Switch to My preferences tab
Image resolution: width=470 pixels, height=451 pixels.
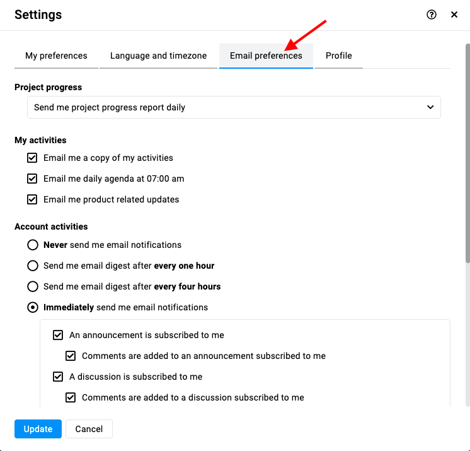coord(56,56)
